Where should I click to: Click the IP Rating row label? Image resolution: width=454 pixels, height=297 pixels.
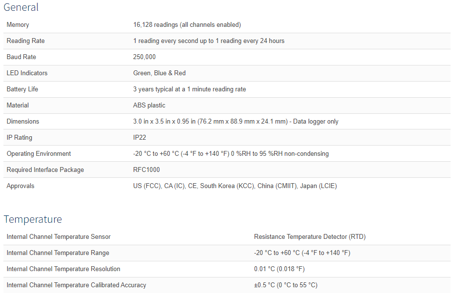19,138
